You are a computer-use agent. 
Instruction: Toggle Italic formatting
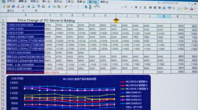140,7
